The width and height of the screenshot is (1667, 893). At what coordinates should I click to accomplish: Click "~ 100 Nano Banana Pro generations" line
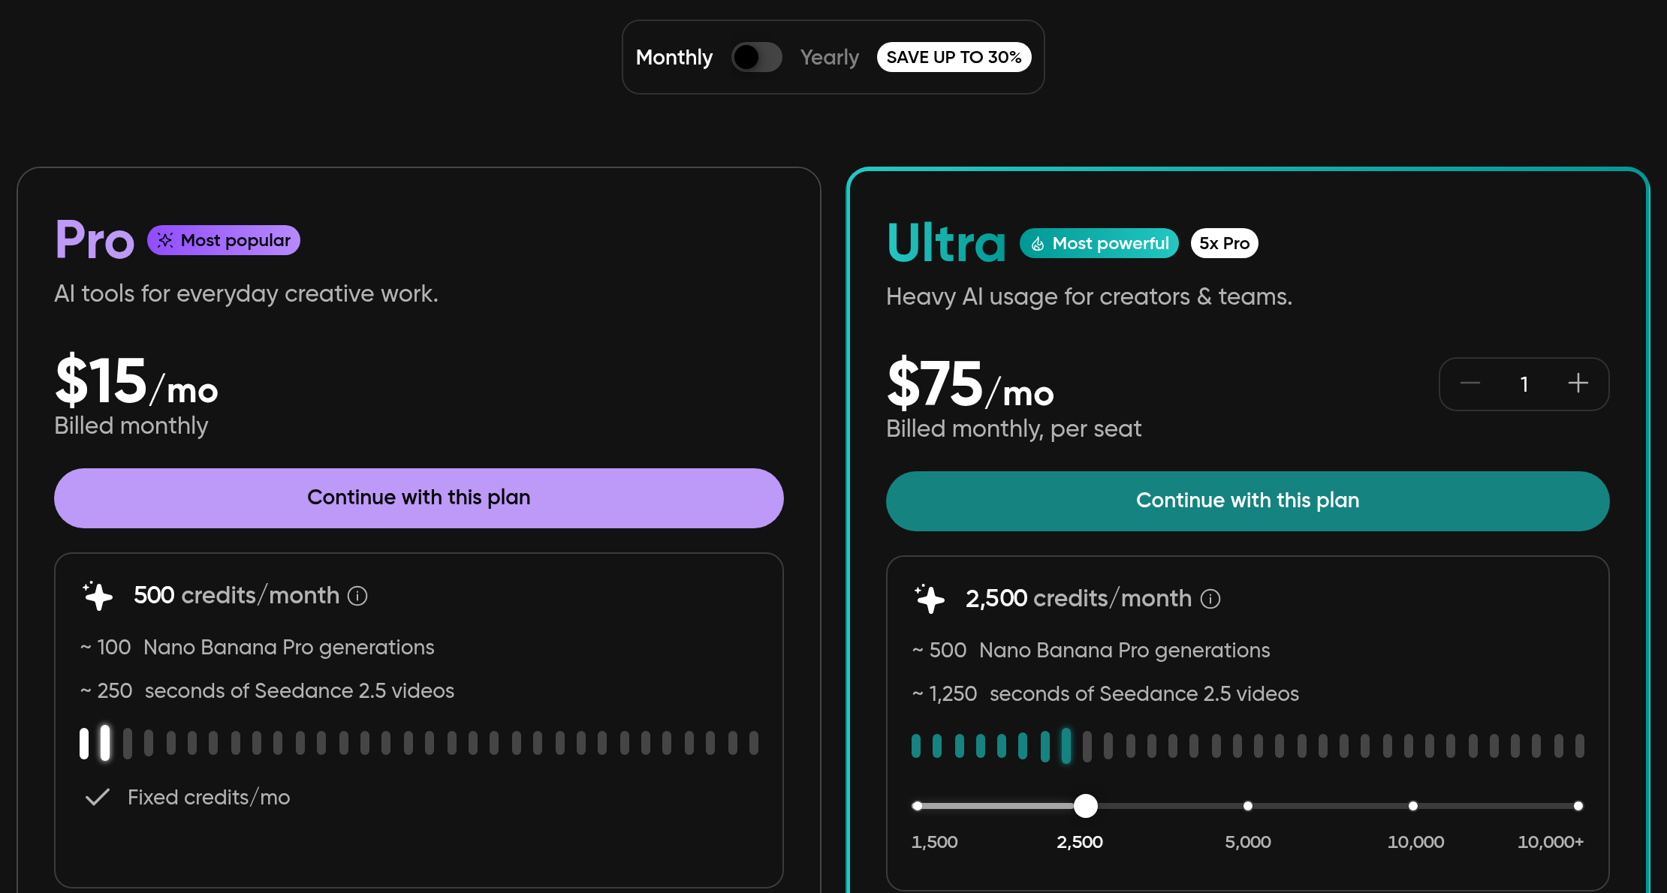[257, 648]
